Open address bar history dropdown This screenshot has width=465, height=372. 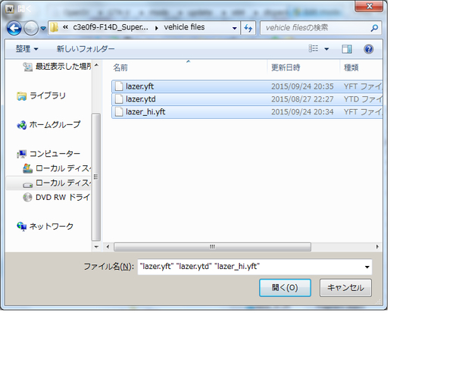(234, 28)
